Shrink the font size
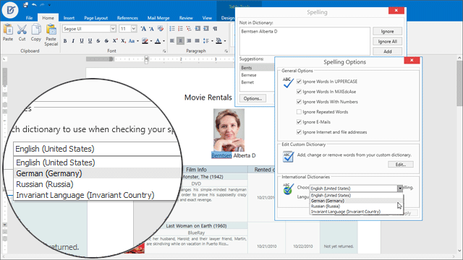The width and height of the screenshot is (463, 260). click(151, 29)
